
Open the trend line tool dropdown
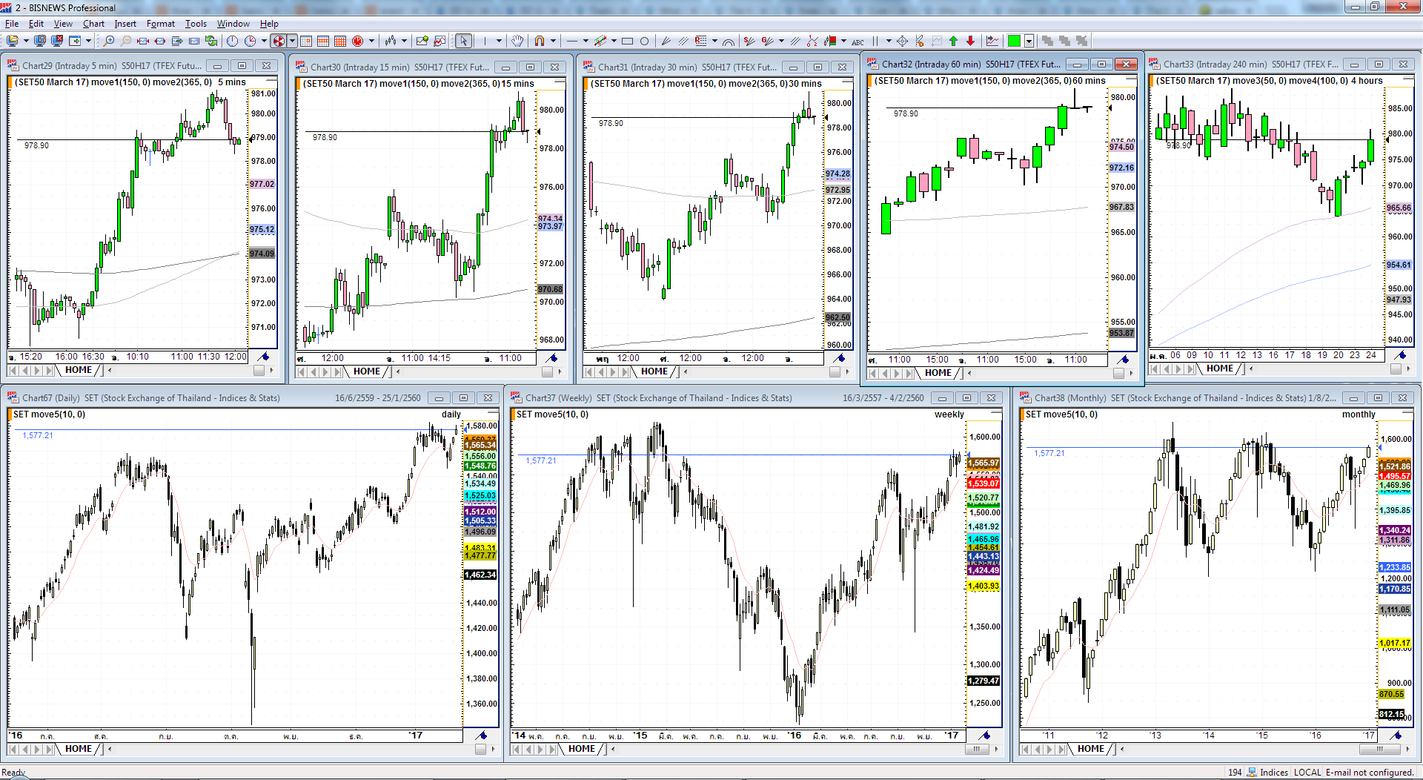(586, 41)
